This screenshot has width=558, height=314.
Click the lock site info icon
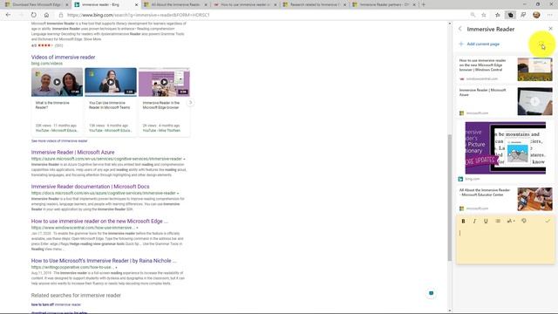tap(61, 15)
